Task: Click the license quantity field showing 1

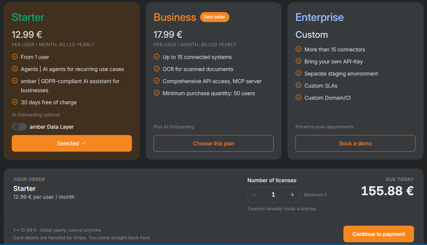Action: (x=273, y=195)
